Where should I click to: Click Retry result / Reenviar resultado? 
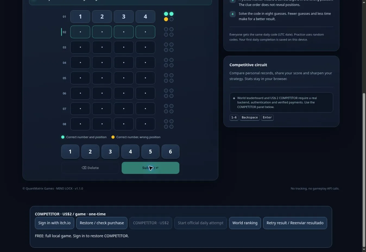pyautogui.click(x=295, y=223)
